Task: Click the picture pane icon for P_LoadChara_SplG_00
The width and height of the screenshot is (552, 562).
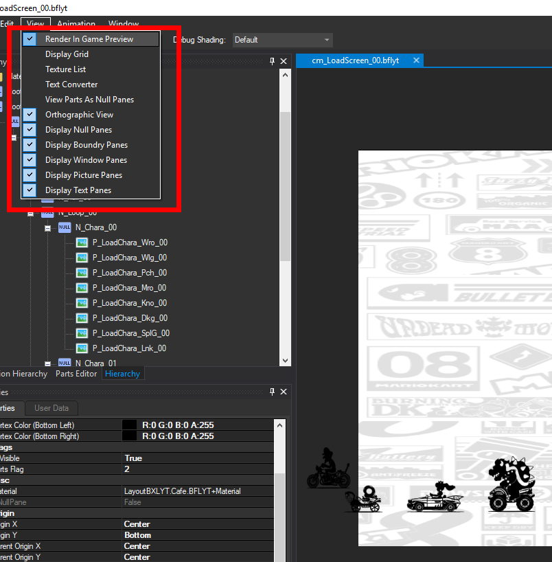Action: pyautogui.click(x=82, y=333)
